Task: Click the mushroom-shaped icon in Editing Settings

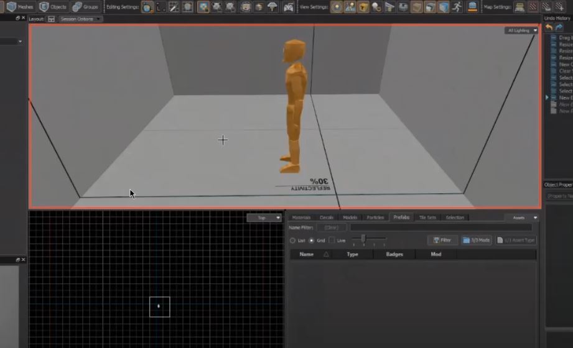Action: click(273, 7)
